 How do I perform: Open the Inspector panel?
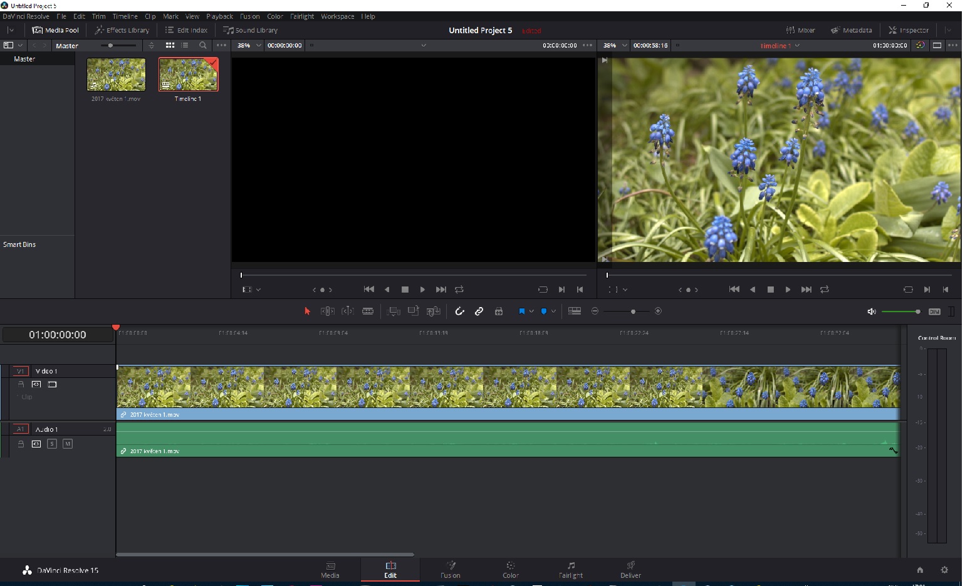908,30
